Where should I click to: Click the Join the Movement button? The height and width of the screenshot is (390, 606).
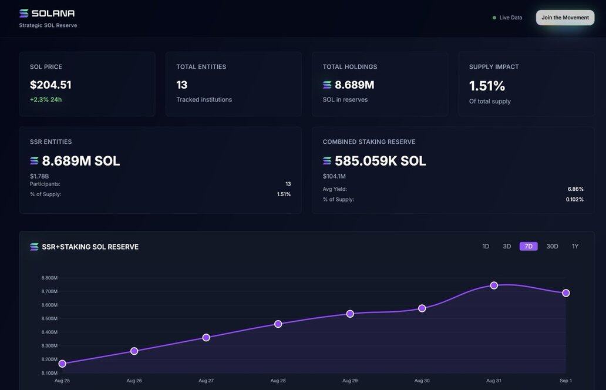coord(565,18)
